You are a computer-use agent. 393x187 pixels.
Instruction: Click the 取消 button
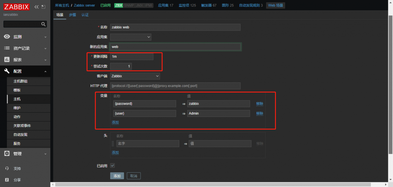pyautogui.click(x=134, y=176)
